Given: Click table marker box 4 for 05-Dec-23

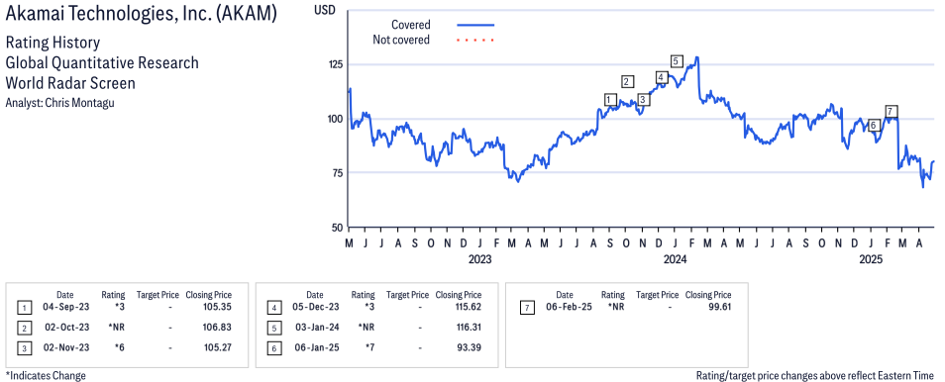Looking at the screenshot, I should point(274,308).
